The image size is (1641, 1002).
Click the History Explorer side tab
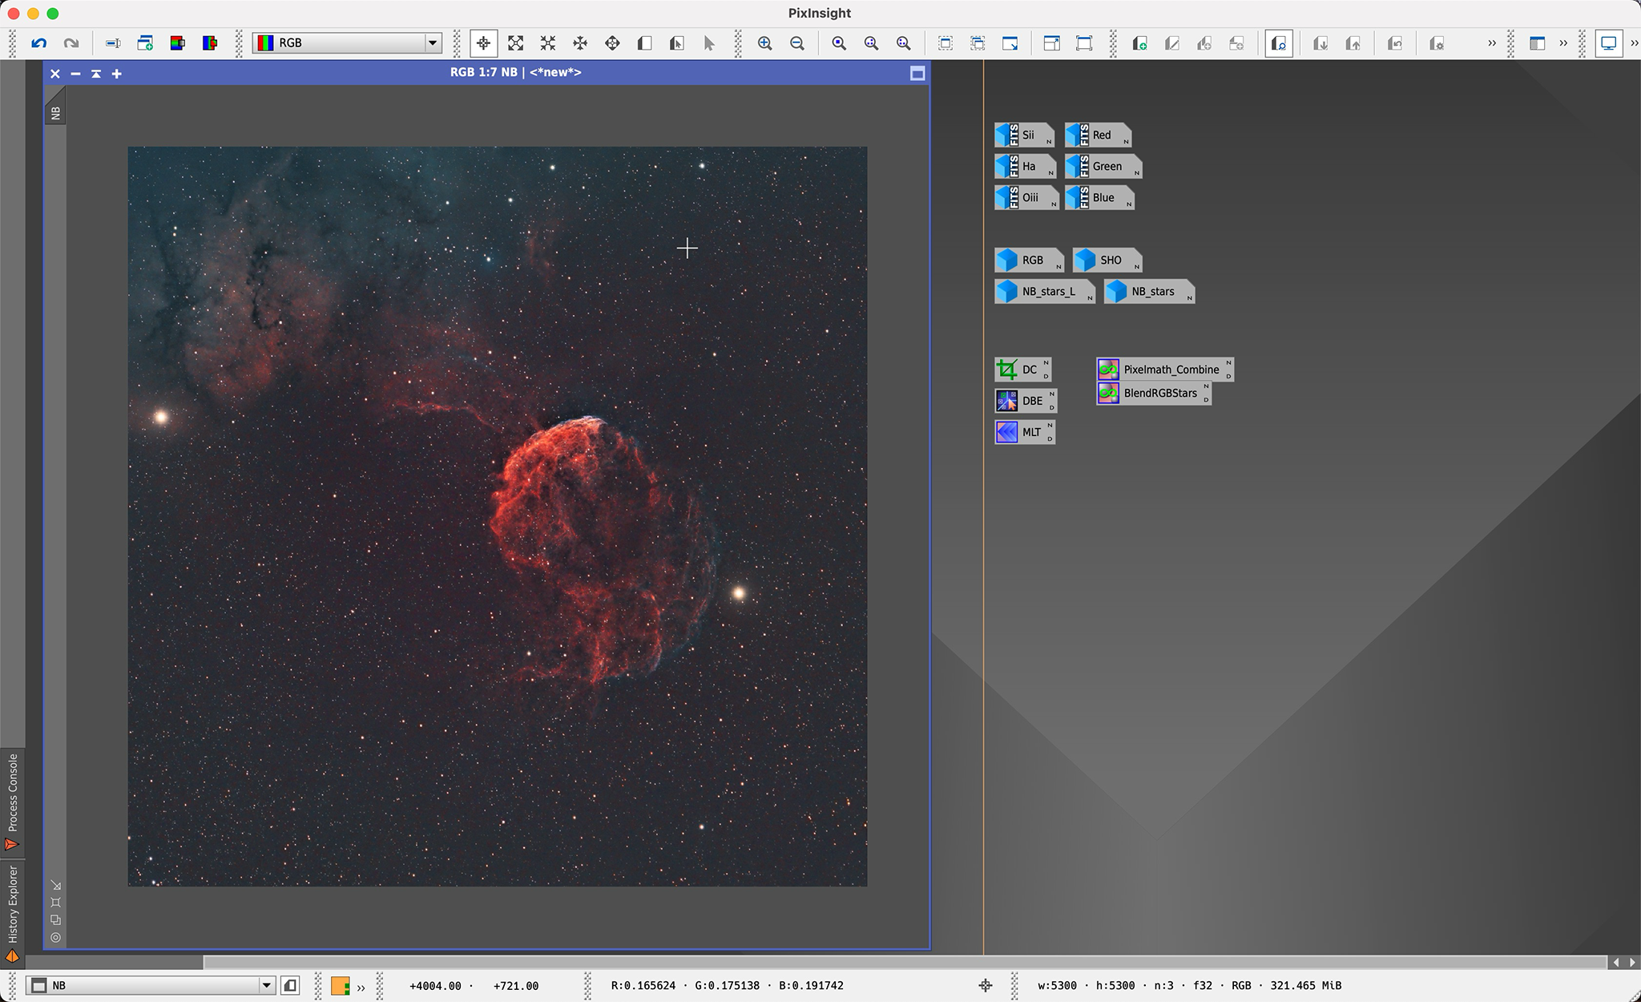click(12, 913)
